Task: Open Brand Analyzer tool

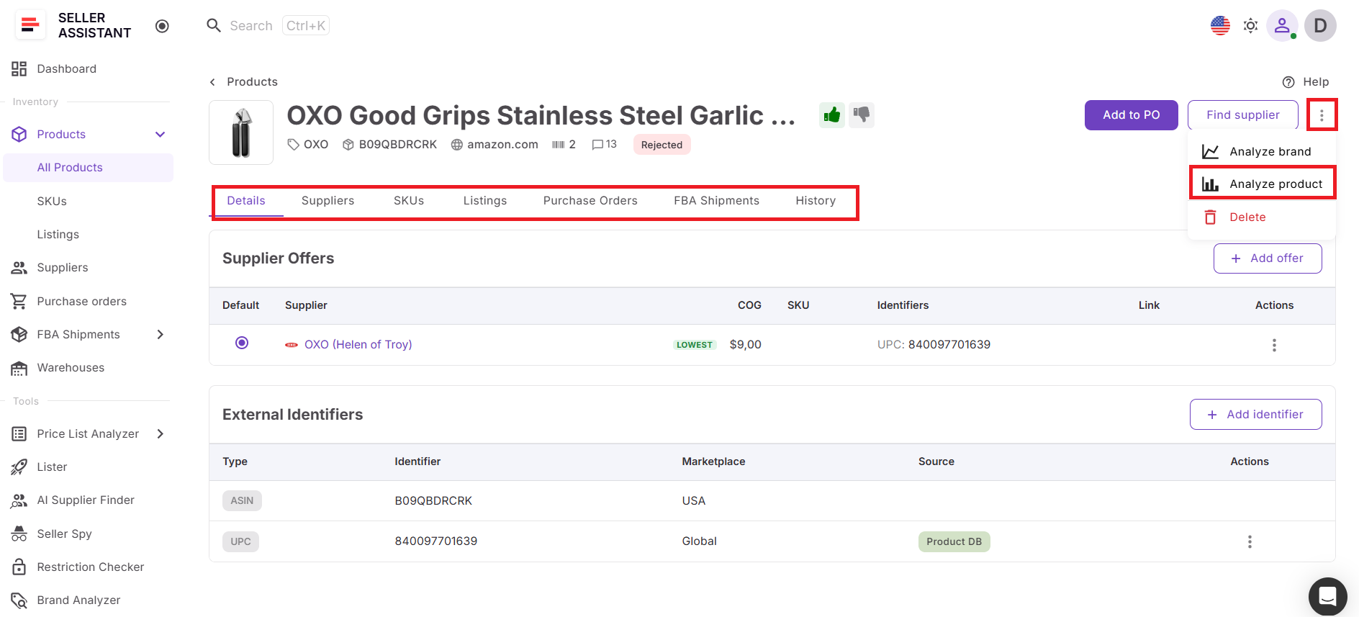Action: tap(78, 600)
